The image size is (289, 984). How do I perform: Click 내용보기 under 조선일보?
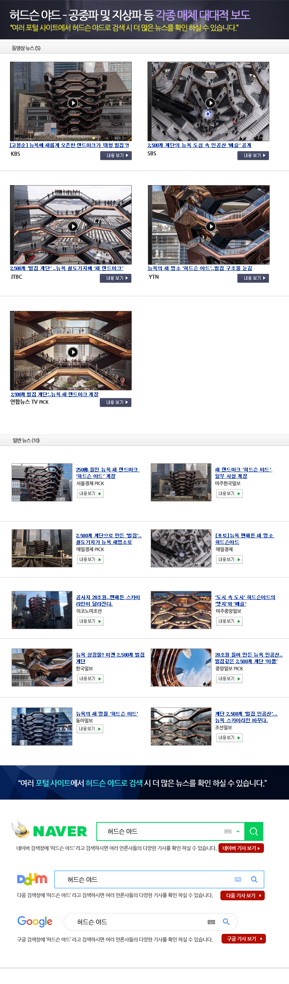pos(229,738)
